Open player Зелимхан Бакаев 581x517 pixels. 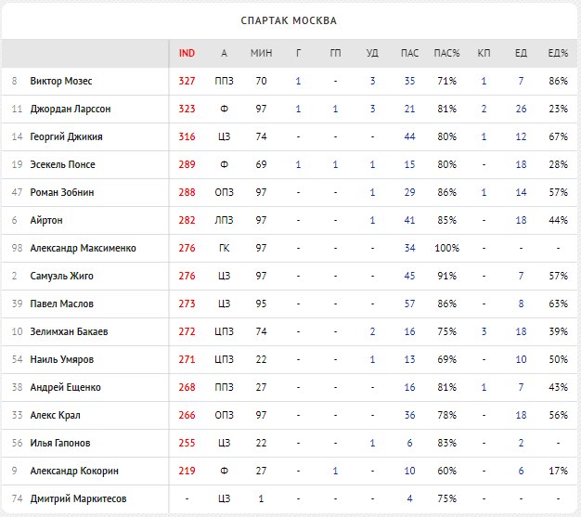tap(69, 331)
